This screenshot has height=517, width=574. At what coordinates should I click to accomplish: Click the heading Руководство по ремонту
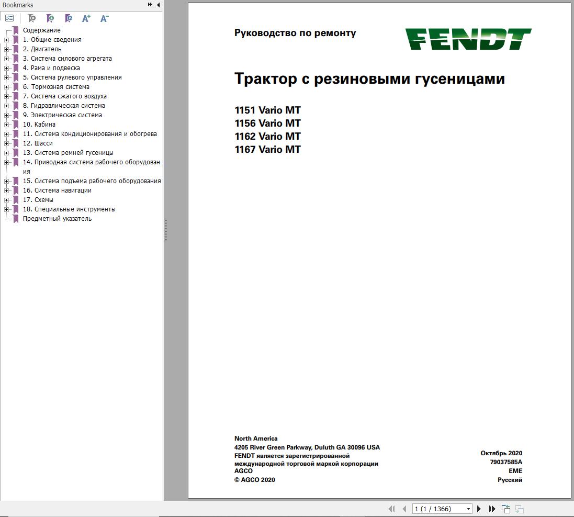click(295, 33)
